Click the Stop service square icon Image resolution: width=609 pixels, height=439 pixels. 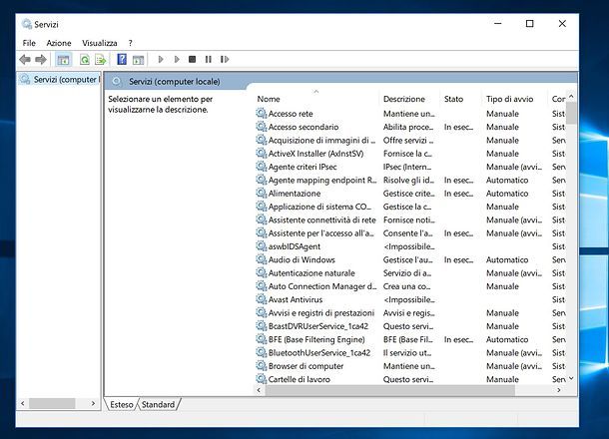coord(193,60)
